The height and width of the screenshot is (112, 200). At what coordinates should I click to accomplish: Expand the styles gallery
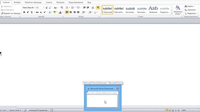[172, 13]
